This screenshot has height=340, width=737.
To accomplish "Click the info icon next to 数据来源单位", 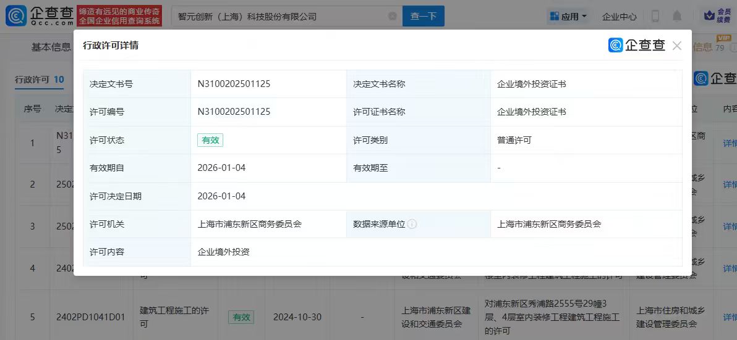I will [412, 224].
